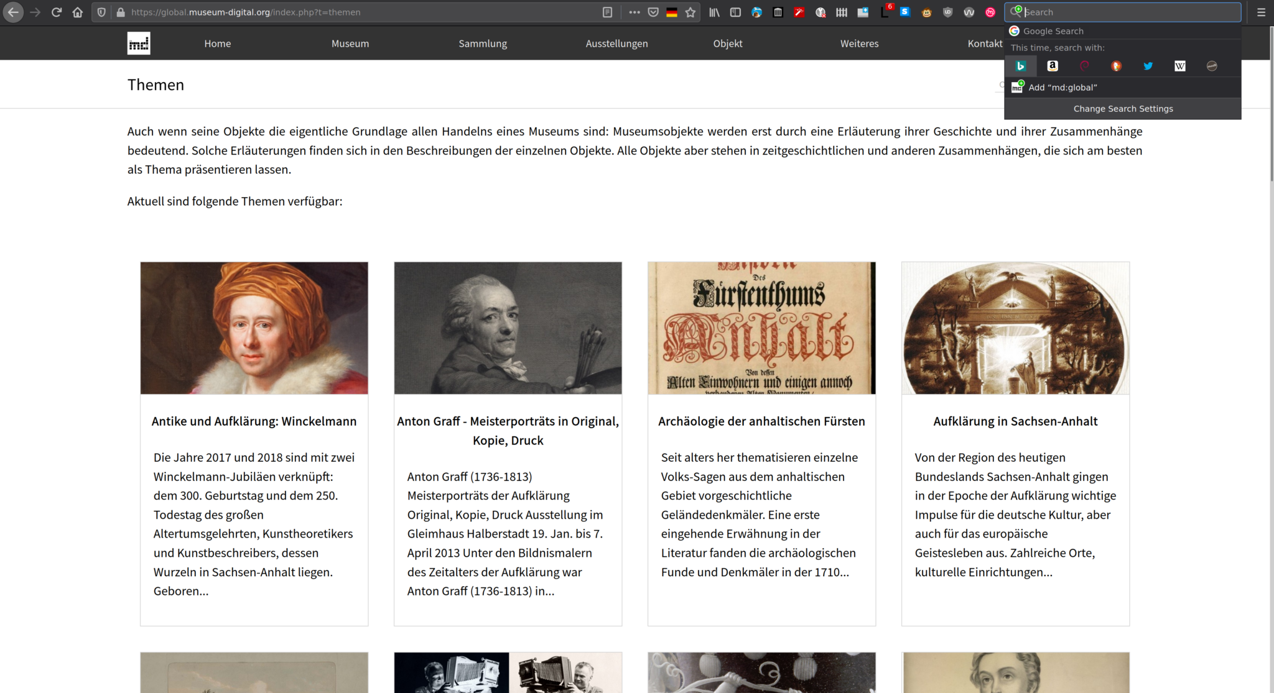
Task: Show site security padlock info
Action: tap(121, 12)
